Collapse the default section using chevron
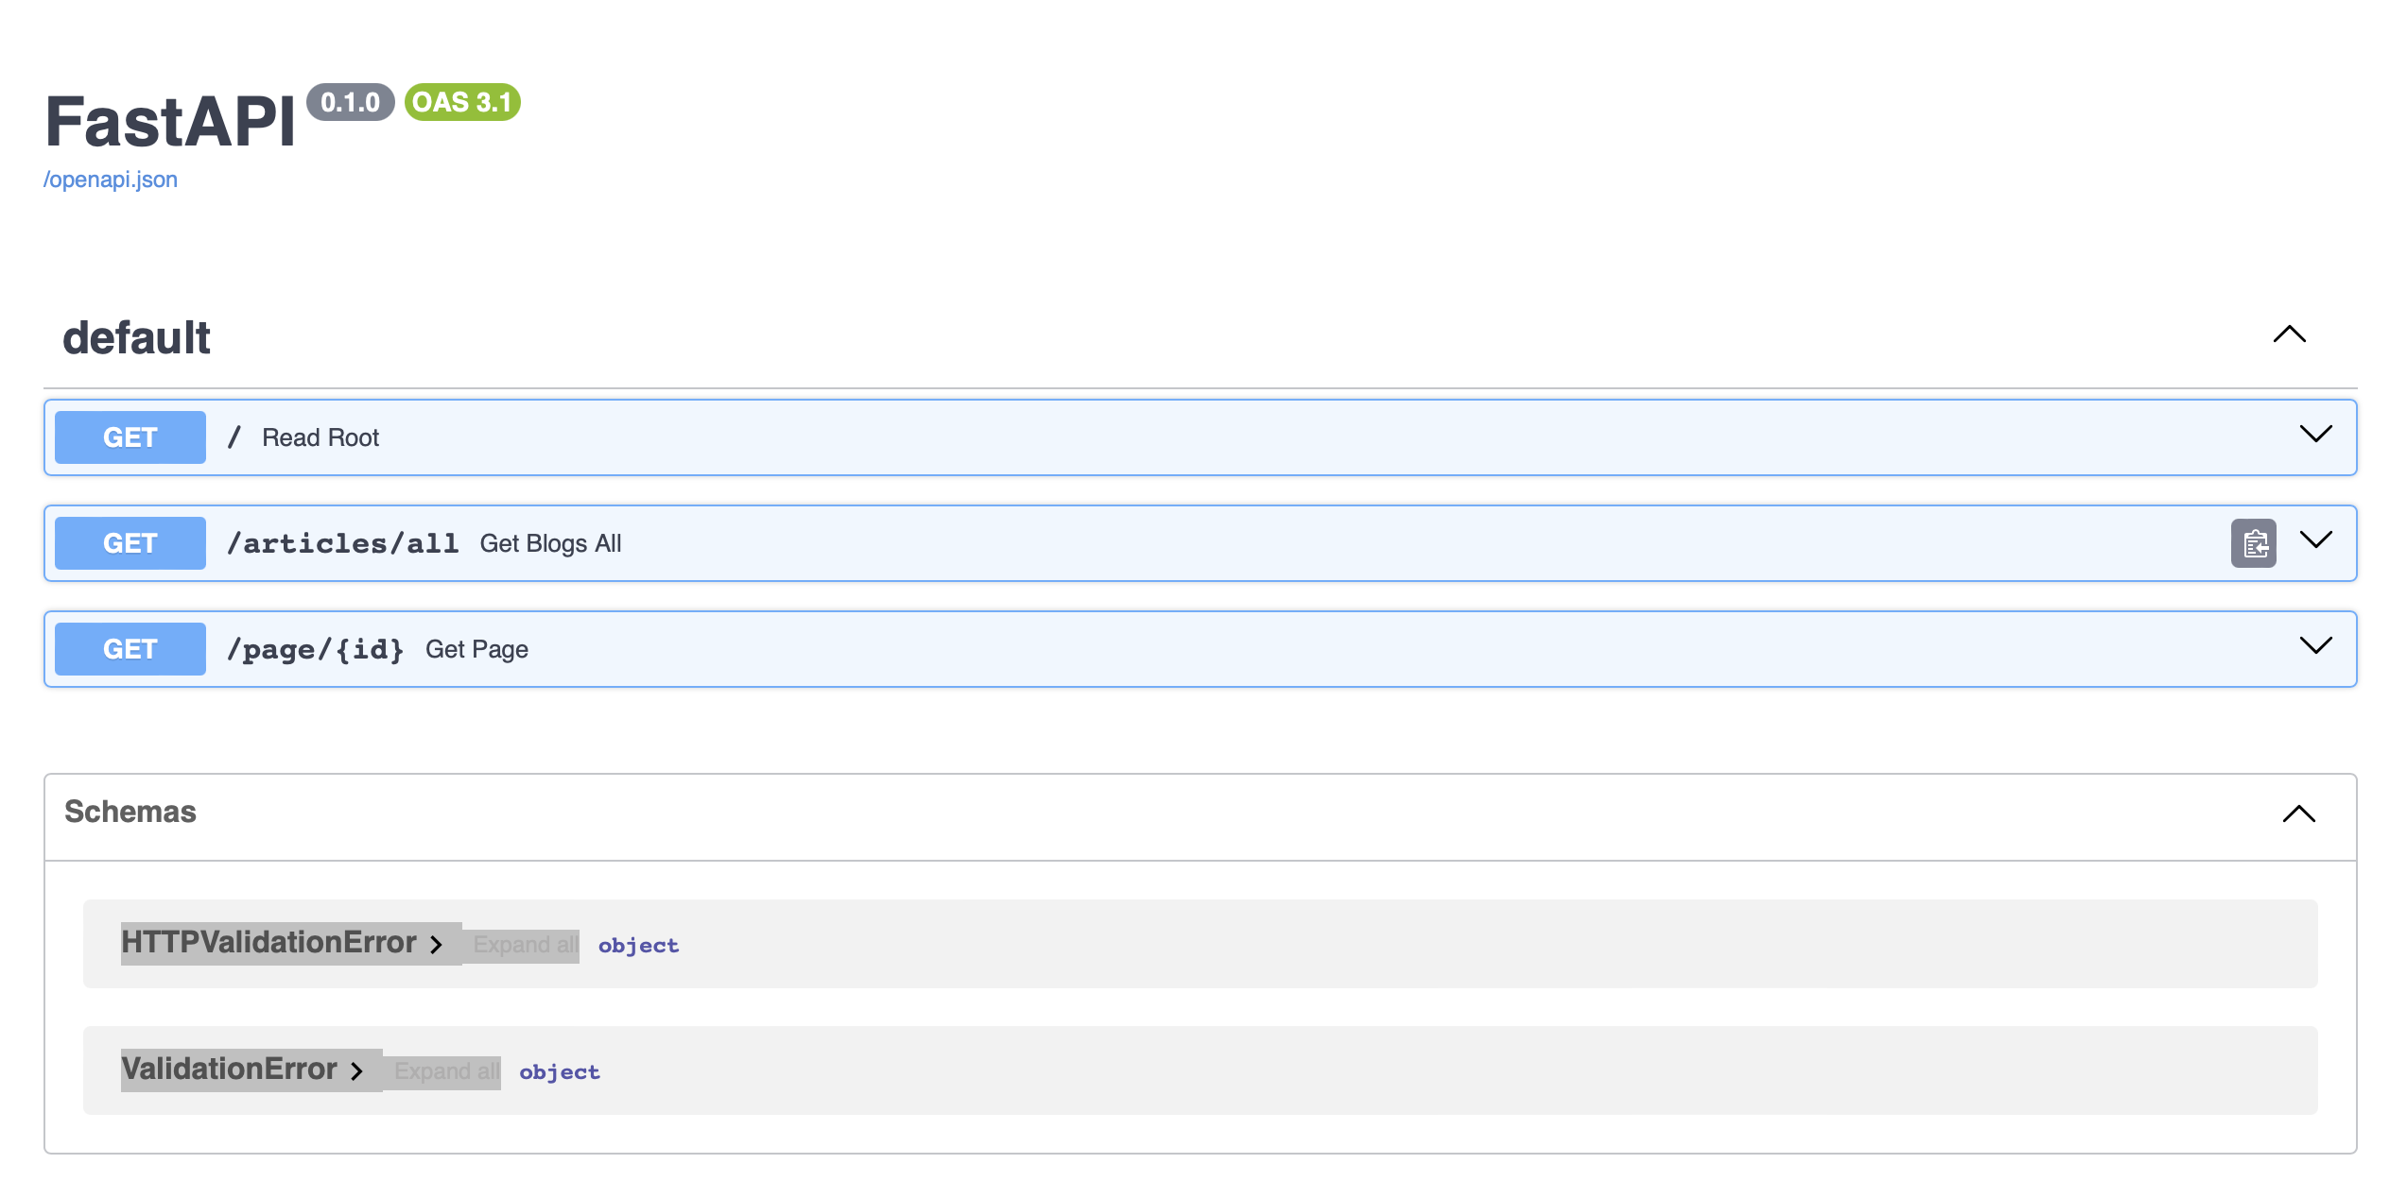 tap(2289, 334)
